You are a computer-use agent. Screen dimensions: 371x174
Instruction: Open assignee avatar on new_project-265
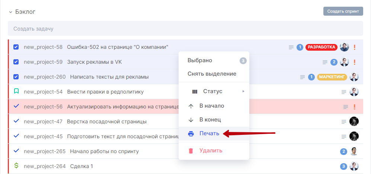[354, 151]
